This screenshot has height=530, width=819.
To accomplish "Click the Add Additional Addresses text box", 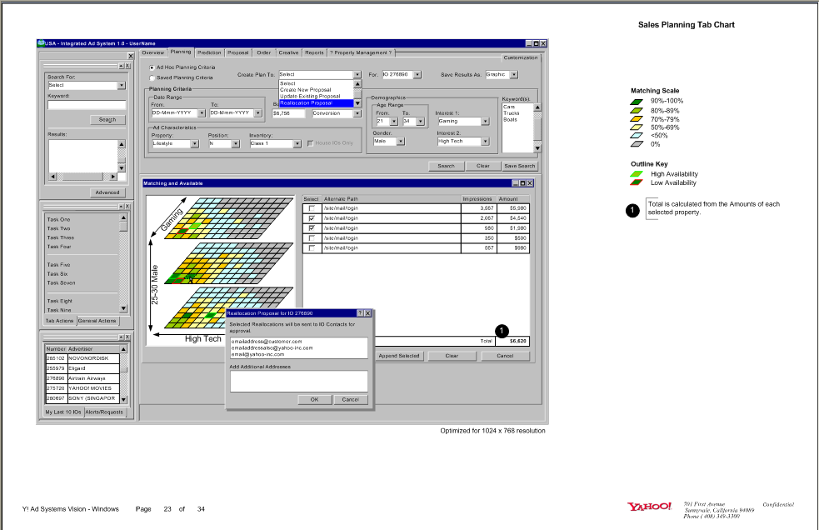I will pyautogui.click(x=298, y=381).
